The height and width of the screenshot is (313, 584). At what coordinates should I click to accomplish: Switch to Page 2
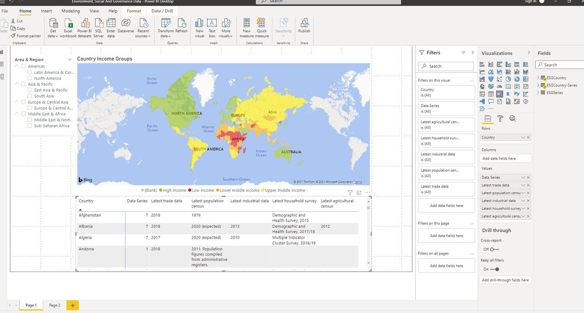pos(54,305)
